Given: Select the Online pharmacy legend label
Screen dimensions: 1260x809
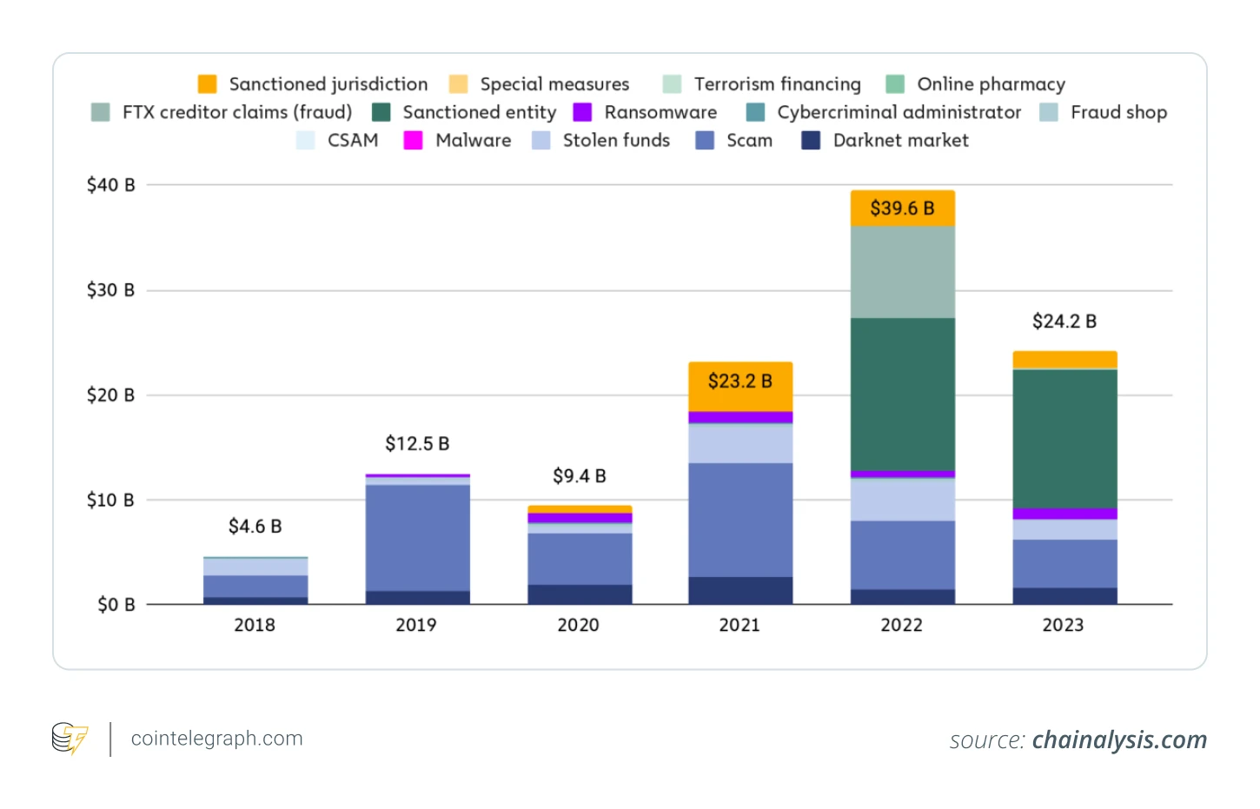Looking at the screenshot, I should click(x=991, y=84).
